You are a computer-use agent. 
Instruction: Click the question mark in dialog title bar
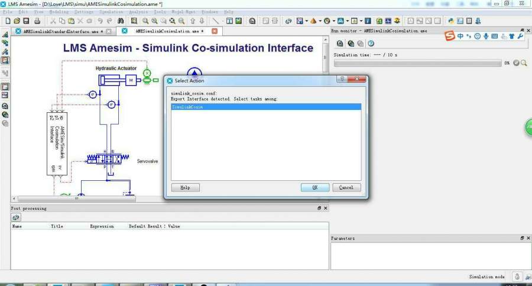[x=342, y=79]
